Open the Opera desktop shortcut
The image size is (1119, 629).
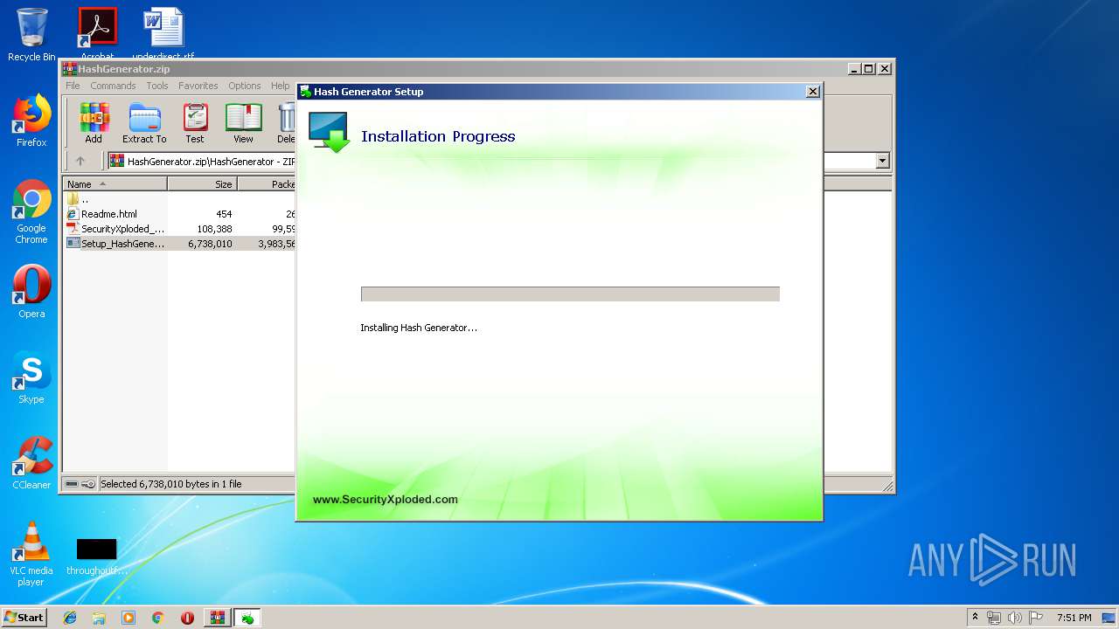pyautogui.click(x=31, y=292)
